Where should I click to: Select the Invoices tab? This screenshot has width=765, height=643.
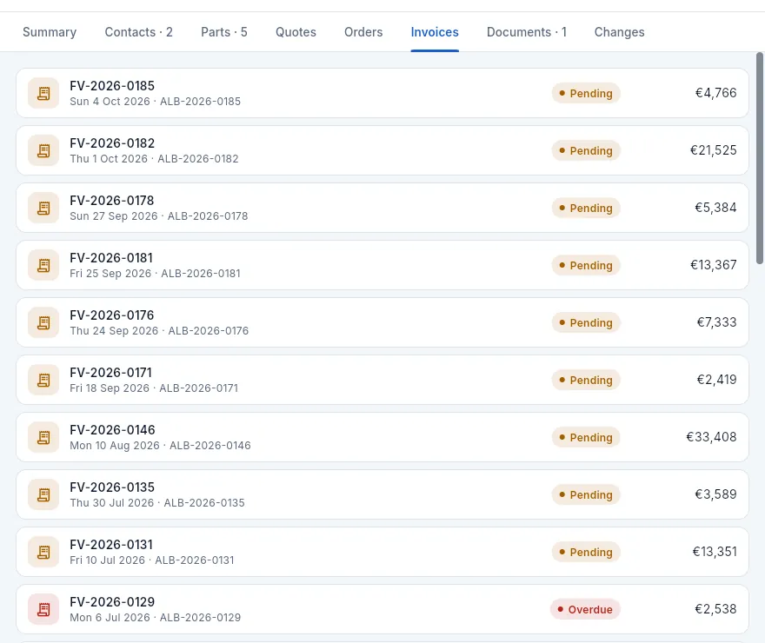(435, 32)
